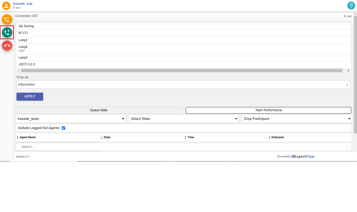Click the user avatar icon
The height and width of the screenshot is (212, 357).
click(6, 5)
